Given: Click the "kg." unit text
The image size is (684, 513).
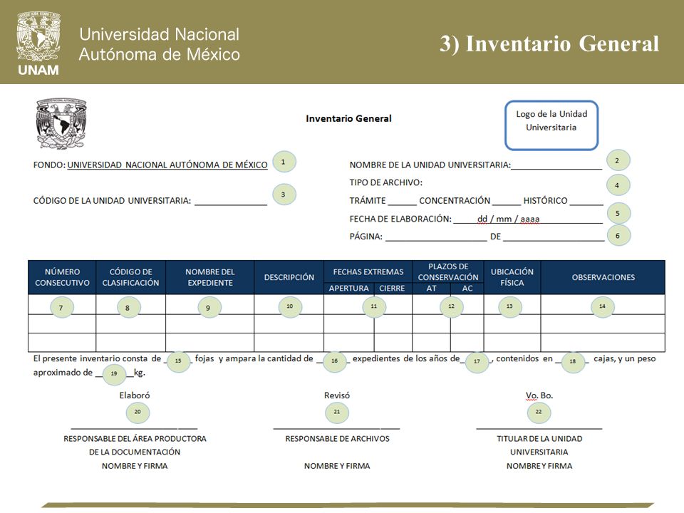Looking at the screenshot, I should click(x=140, y=373).
